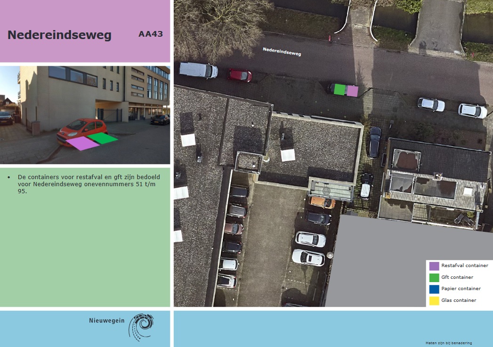Select the green Gft marker on aerial map
This screenshot has width=493, height=347.
tap(339, 90)
